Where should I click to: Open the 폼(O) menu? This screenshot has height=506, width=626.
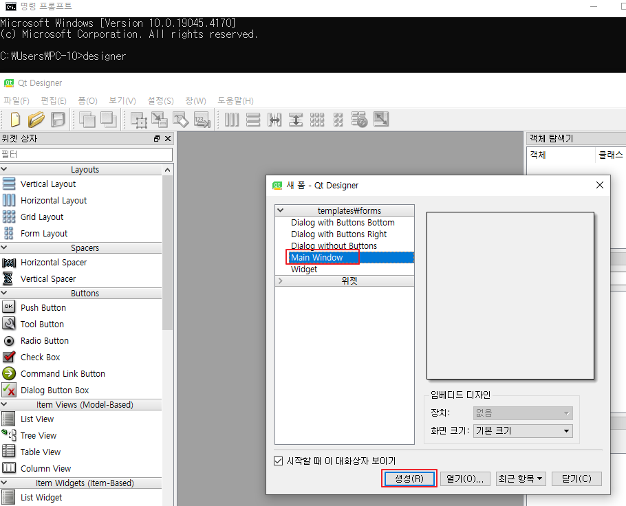pyautogui.click(x=87, y=100)
